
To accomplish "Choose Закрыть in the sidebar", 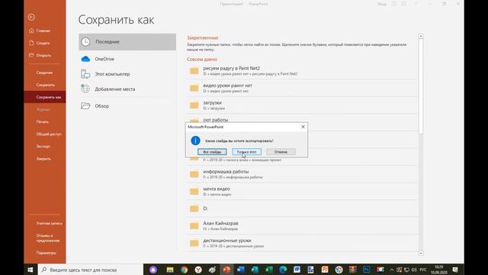I will [43, 159].
